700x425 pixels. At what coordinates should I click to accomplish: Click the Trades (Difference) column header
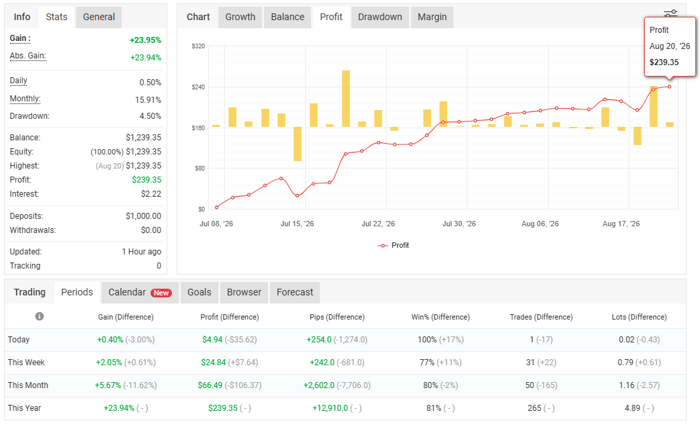tap(541, 317)
